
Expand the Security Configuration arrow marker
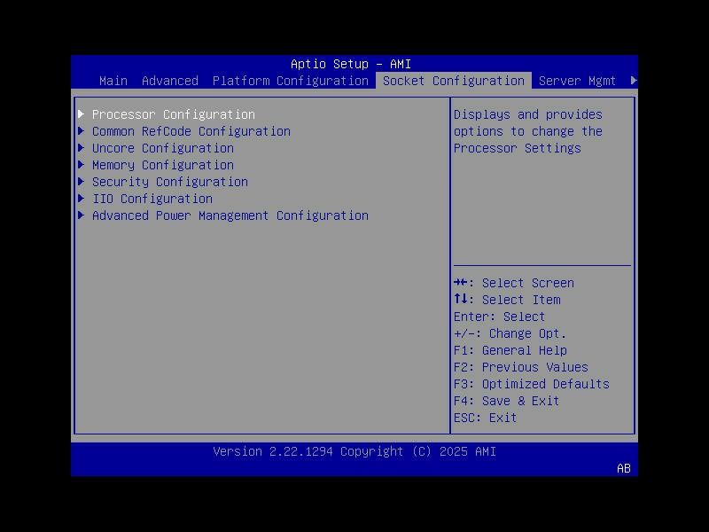pyautogui.click(x=81, y=182)
